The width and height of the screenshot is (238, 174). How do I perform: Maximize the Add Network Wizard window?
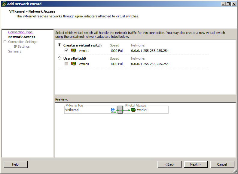tap(229, 4)
